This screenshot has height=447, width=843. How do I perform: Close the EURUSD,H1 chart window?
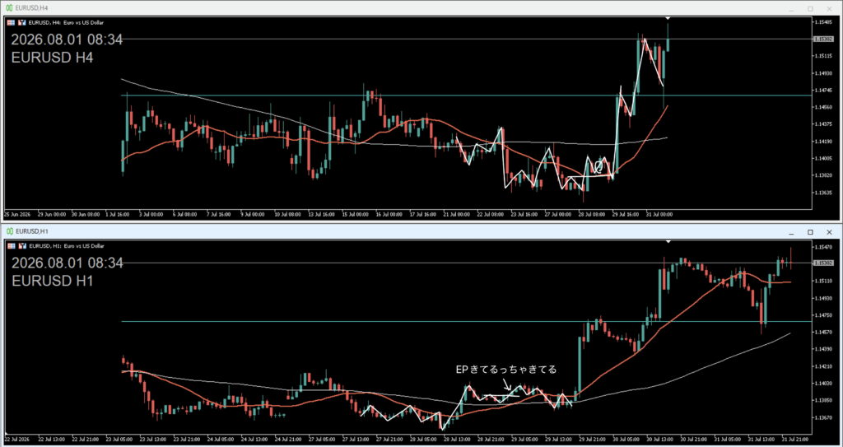click(x=829, y=232)
